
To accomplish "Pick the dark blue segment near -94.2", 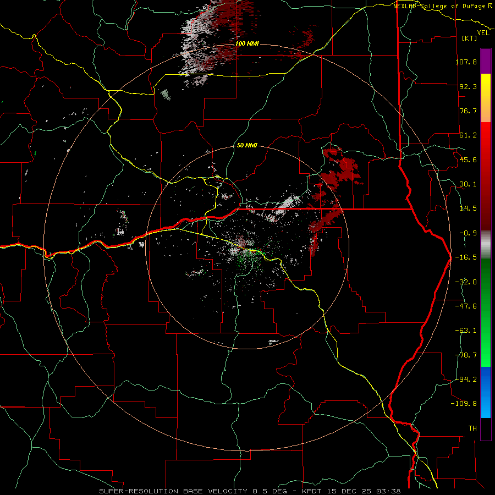I will click(486, 379).
